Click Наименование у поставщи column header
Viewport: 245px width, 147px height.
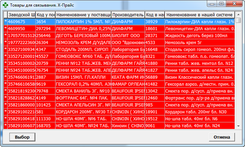tap(83, 15)
